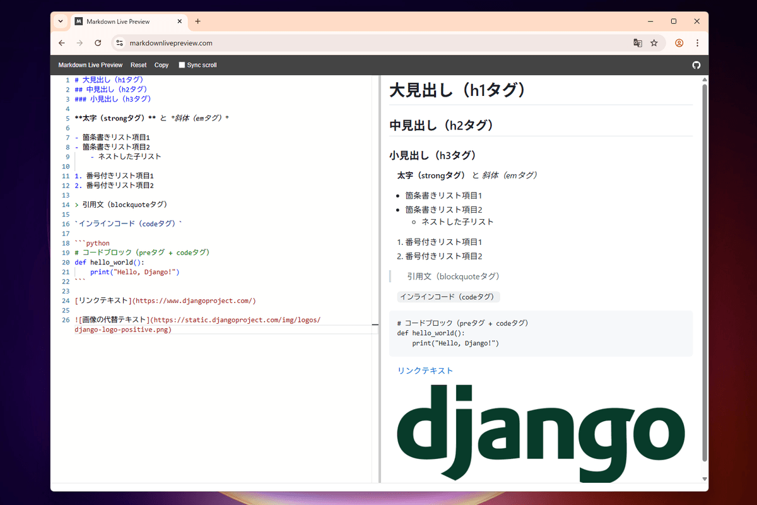Click preview bullet 箇条書きリスト項目1
The image size is (757, 505).
[x=443, y=196]
